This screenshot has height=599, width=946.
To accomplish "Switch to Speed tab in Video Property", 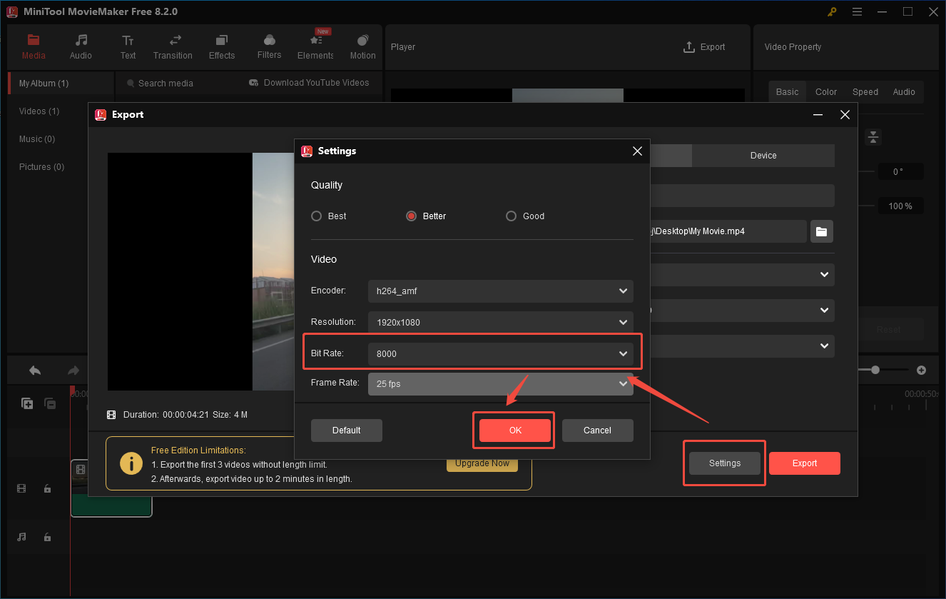I will coord(865,92).
